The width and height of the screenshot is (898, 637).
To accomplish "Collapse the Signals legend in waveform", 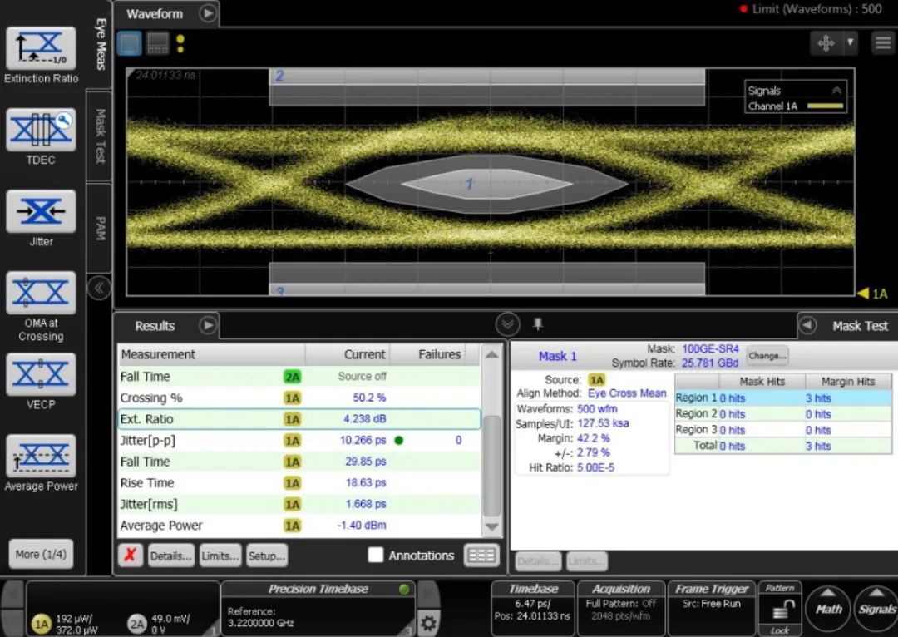I will tap(836, 91).
